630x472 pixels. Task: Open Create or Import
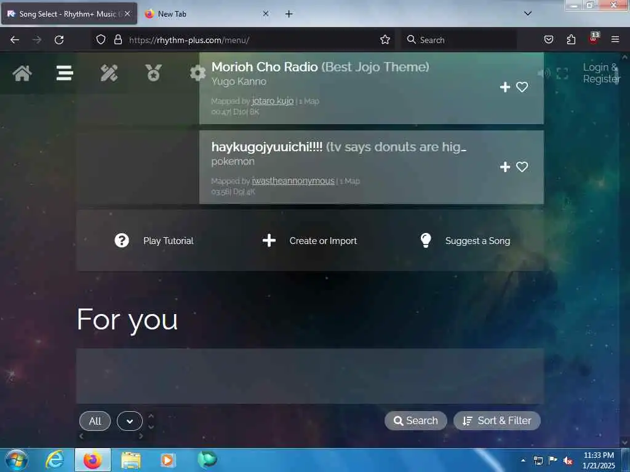(x=323, y=241)
